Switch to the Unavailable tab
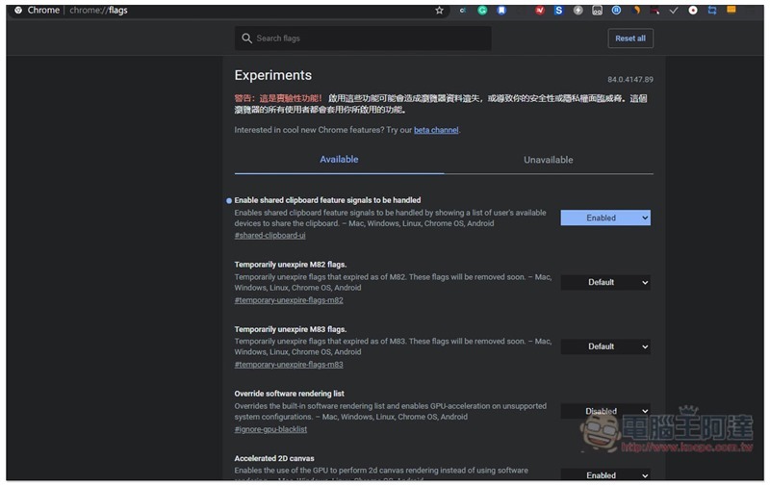The height and width of the screenshot is (486, 770). click(549, 160)
